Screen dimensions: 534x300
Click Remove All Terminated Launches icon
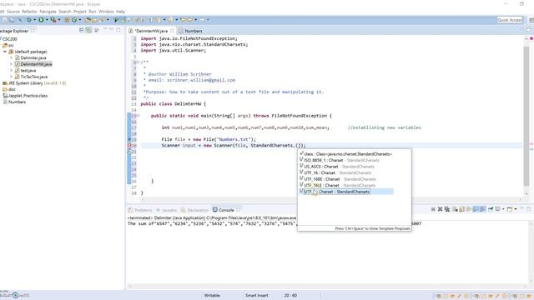447,209
